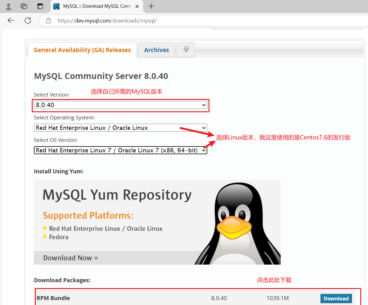Select the Install Using Yum: label
This screenshot has height=305, width=368.
[59, 171]
